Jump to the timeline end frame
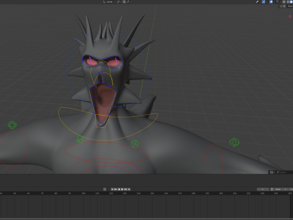 (x=129, y=189)
